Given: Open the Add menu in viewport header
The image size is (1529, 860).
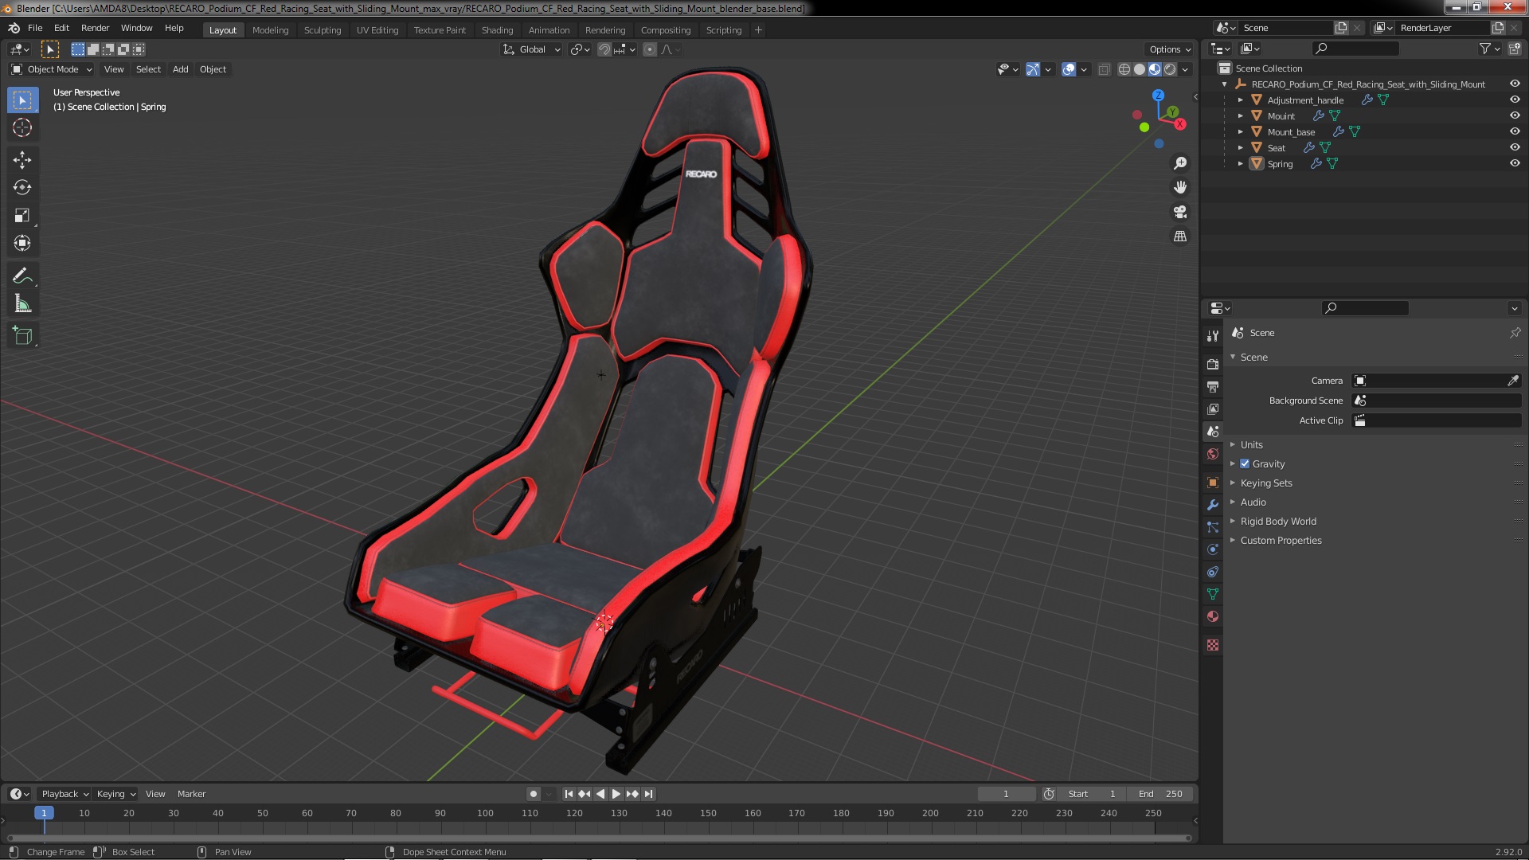Looking at the screenshot, I should (x=181, y=70).
